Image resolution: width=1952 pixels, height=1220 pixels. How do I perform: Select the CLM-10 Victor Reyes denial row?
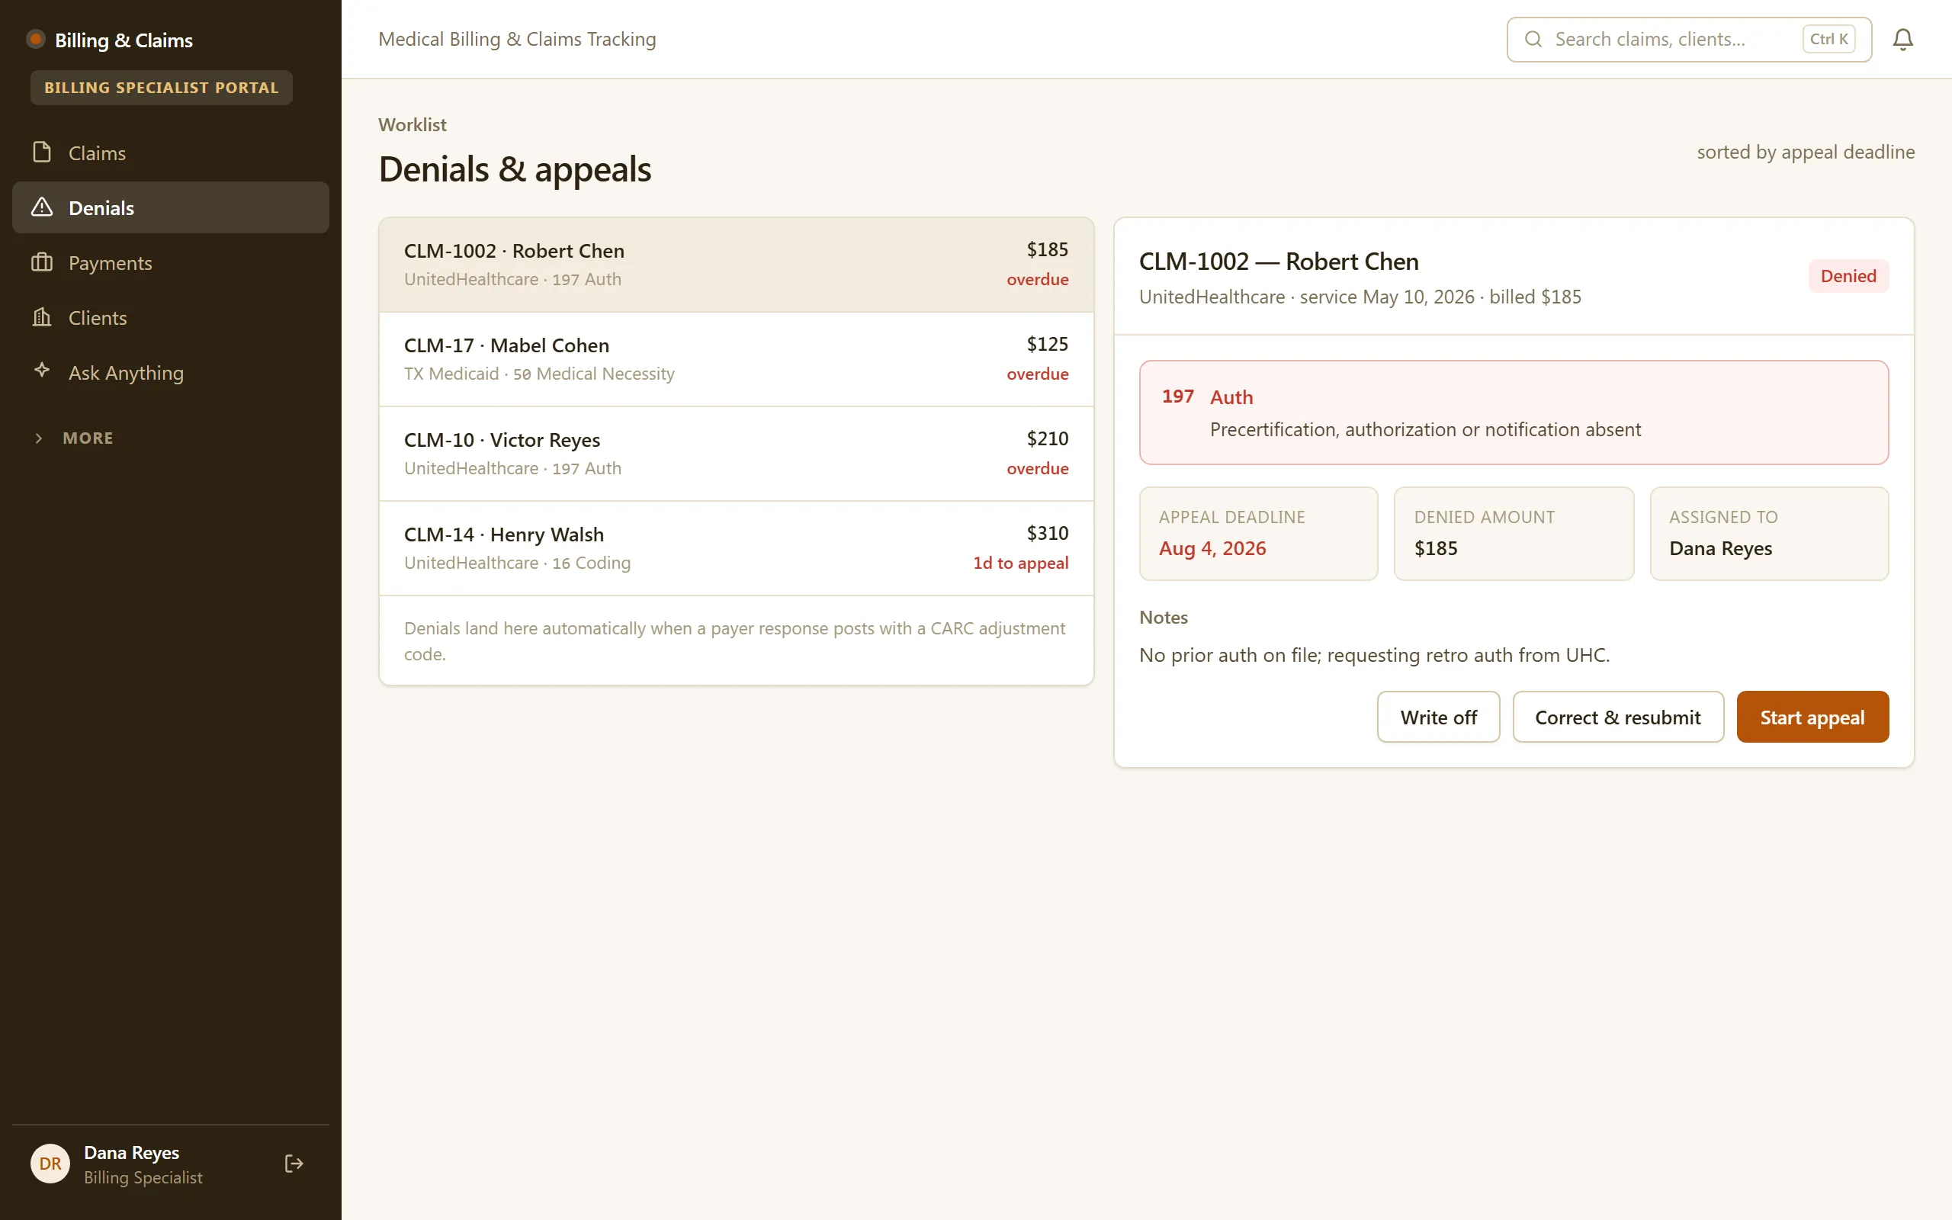(x=736, y=454)
